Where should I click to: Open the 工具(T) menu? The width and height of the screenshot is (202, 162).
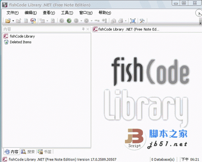coord(67,13)
